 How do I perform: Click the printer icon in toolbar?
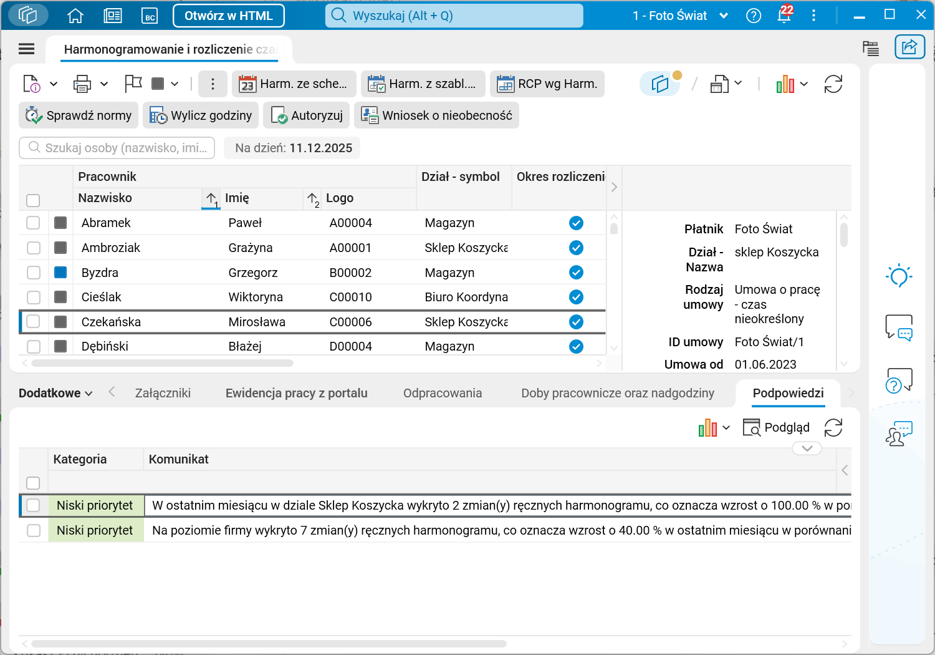(82, 84)
